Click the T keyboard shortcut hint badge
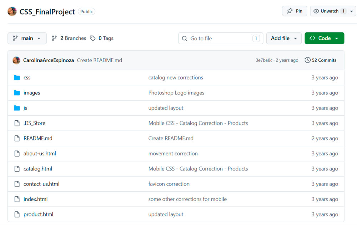The image size is (357, 225). (256, 39)
